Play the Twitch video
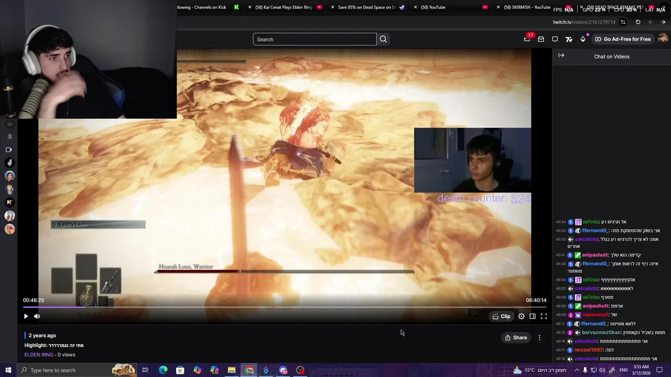 click(26, 316)
